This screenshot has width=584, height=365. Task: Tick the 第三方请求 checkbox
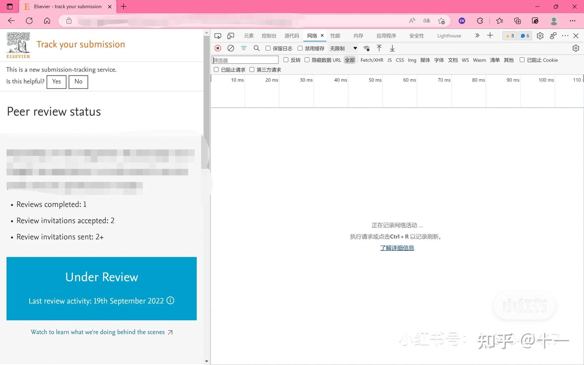(x=252, y=70)
